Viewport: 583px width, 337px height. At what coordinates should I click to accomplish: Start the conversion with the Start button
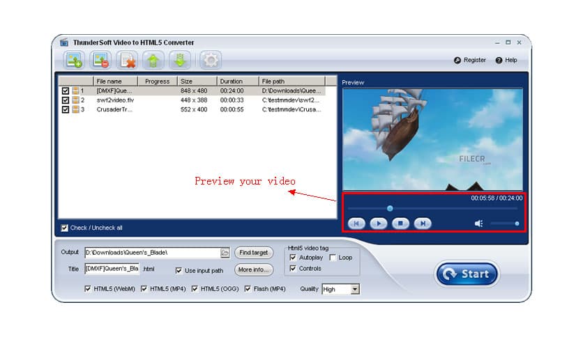point(467,274)
